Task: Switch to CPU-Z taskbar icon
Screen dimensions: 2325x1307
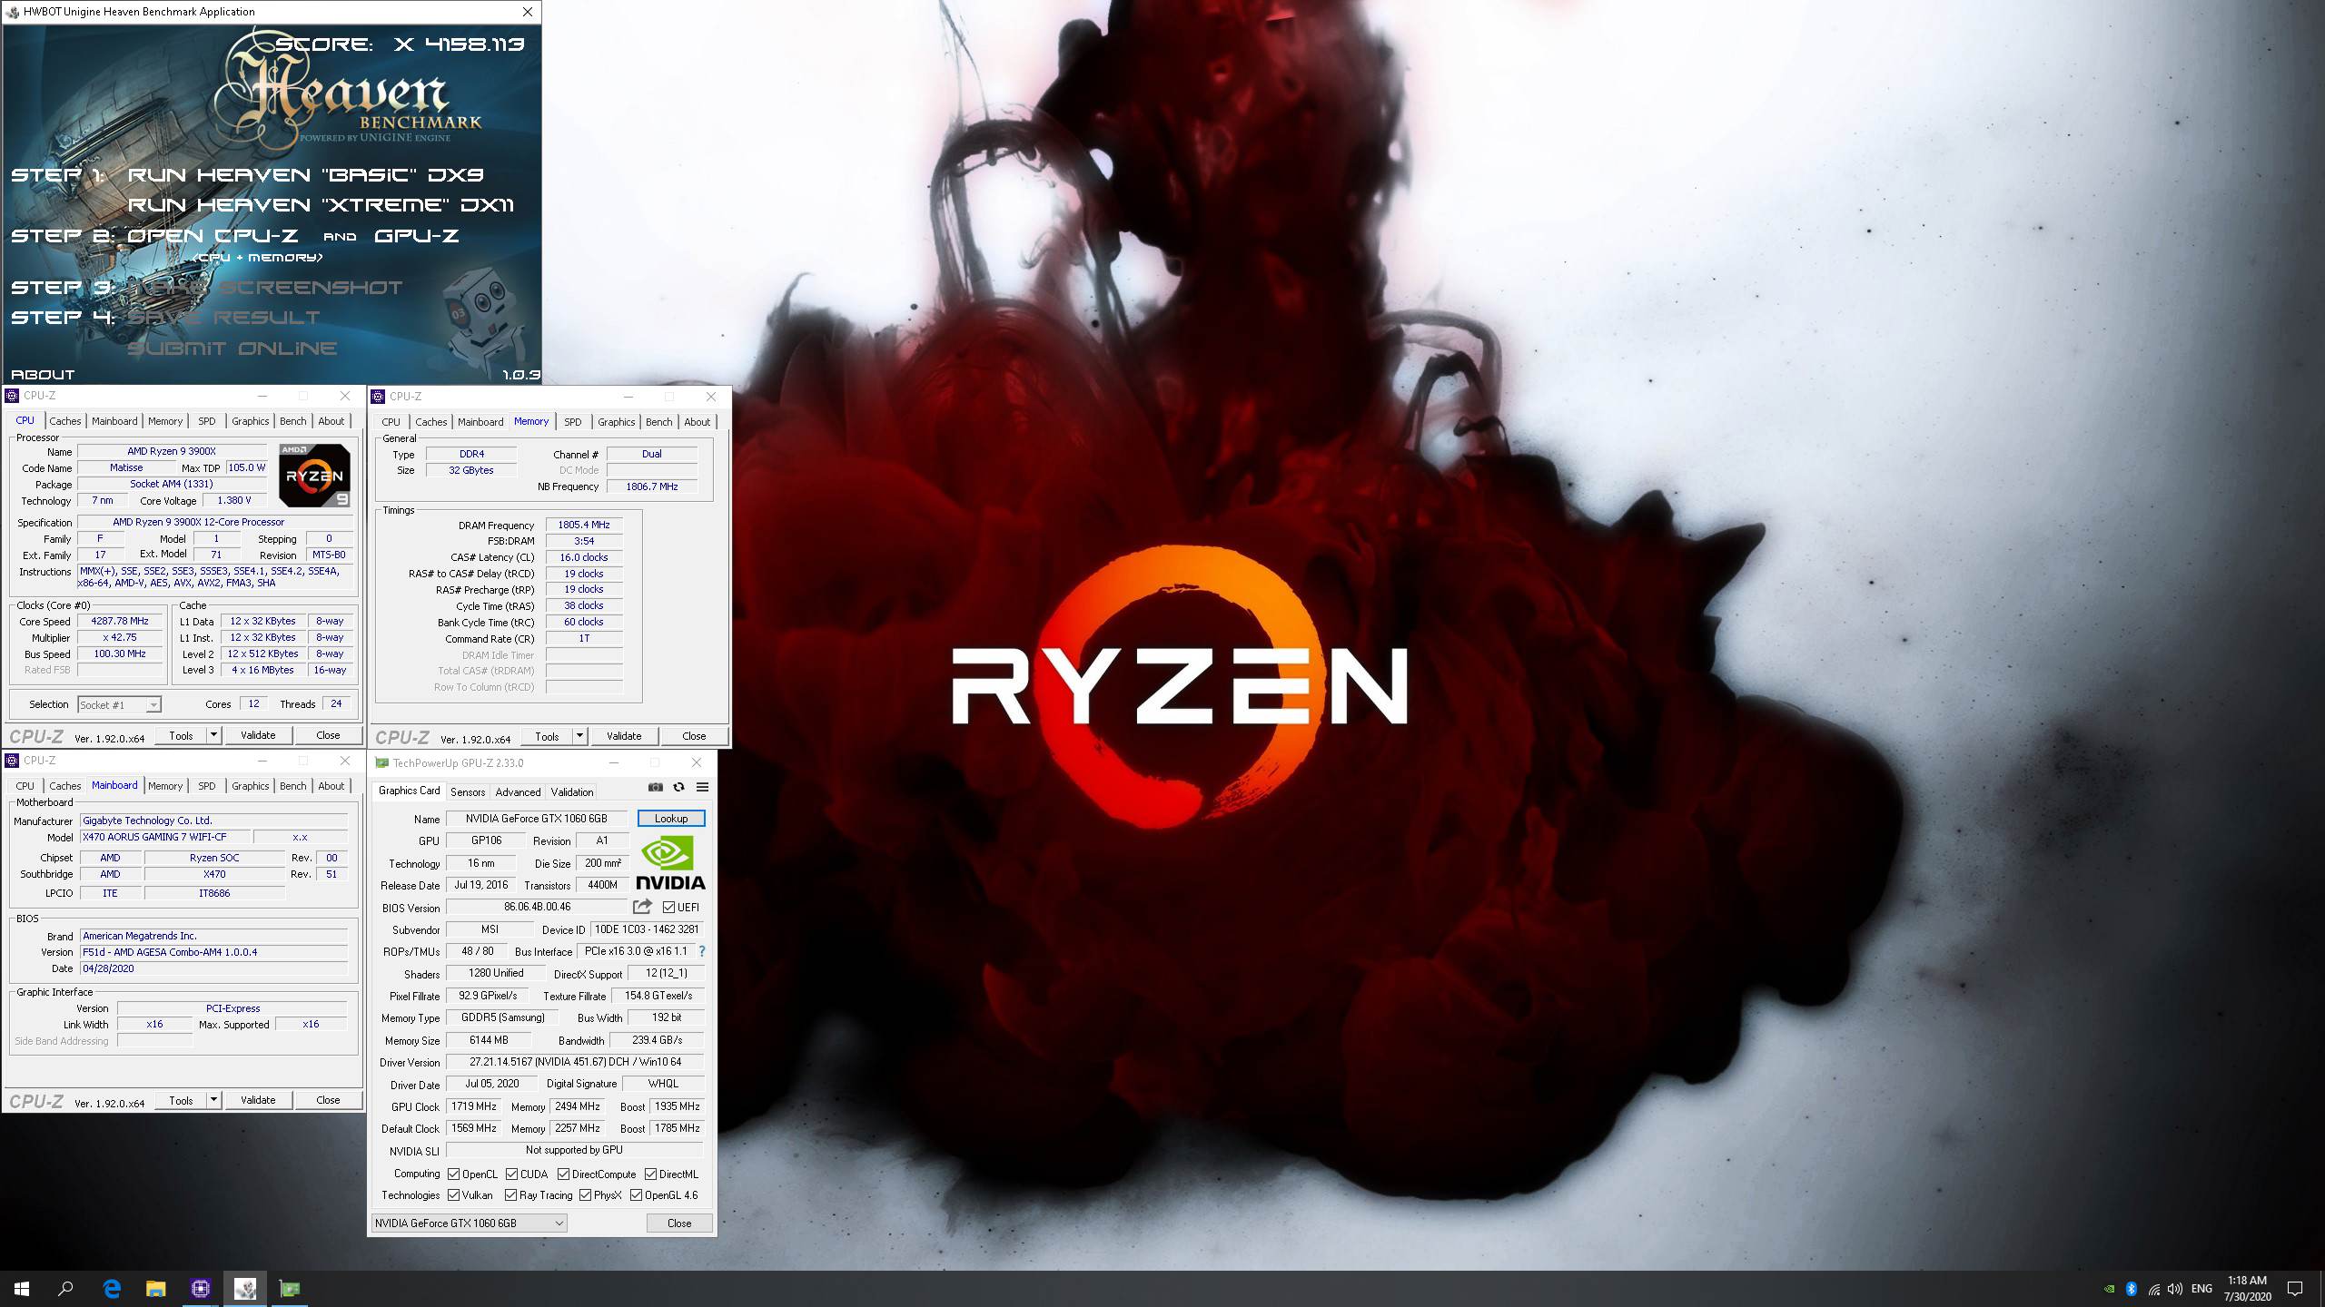Action: click(201, 1288)
